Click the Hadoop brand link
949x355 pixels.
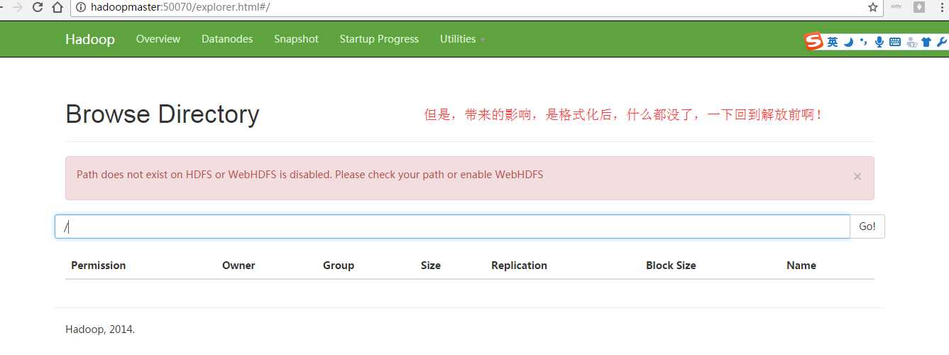coord(90,39)
